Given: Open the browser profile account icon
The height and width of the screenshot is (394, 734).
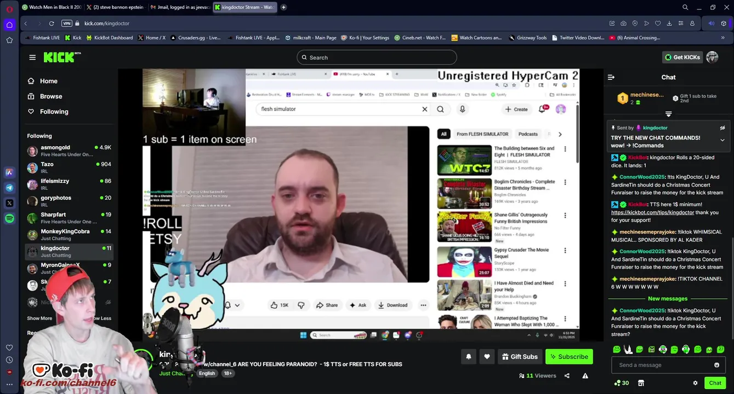Looking at the screenshot, I should [692, 24].
